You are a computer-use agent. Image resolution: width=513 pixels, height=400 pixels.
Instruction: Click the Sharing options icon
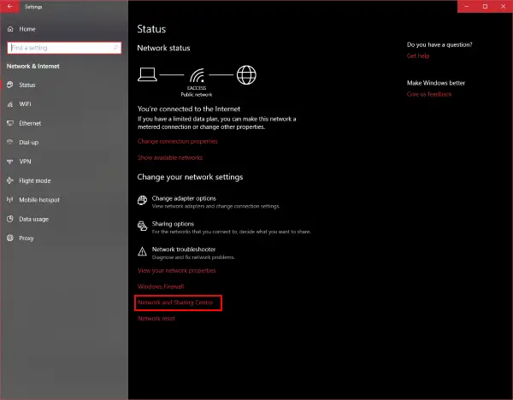click(x=142, y=226)
